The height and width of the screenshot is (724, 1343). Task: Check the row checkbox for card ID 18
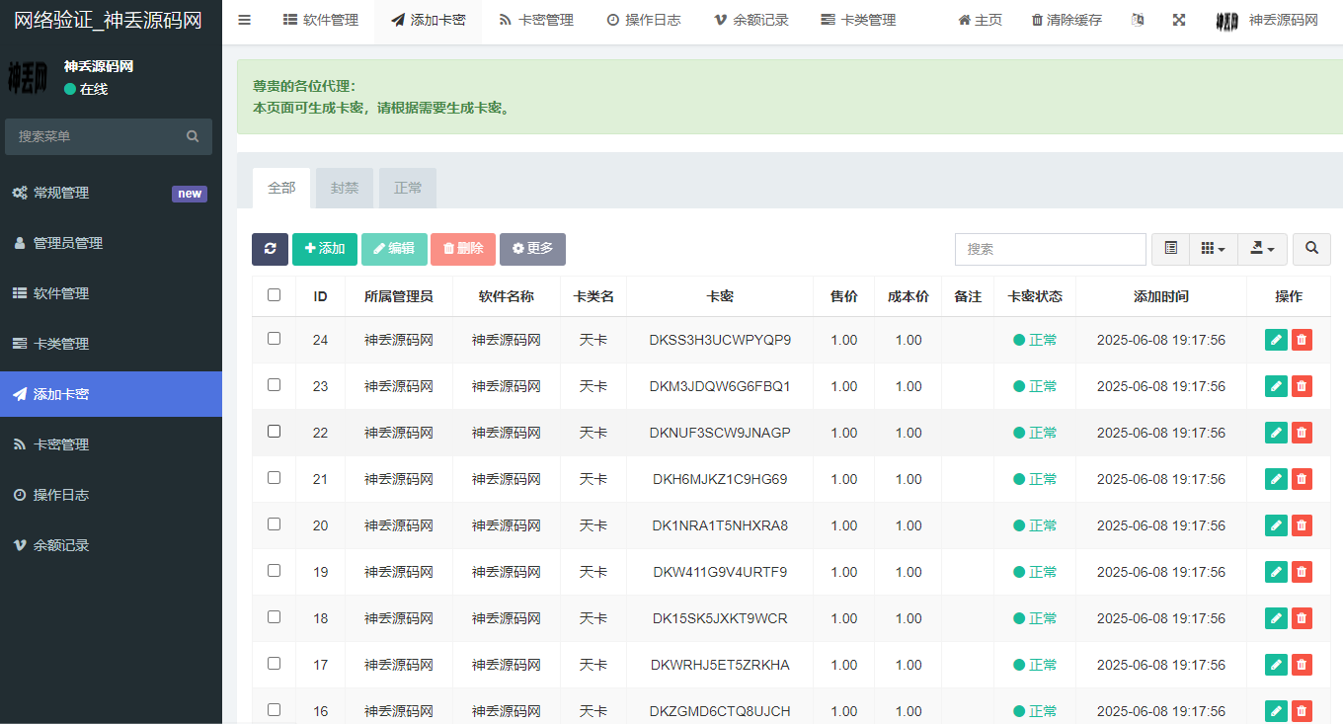point(274,617)
